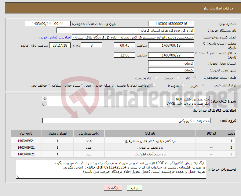The height and width of the screenshot is (196, 241).
Task: Click the delivery province field کرمان
Action: point(171,63)
